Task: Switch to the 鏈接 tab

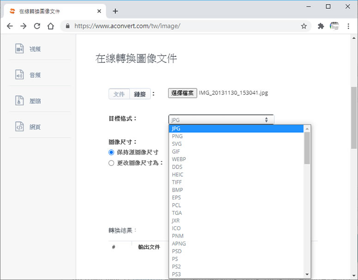Action: (x=140, y=94)
